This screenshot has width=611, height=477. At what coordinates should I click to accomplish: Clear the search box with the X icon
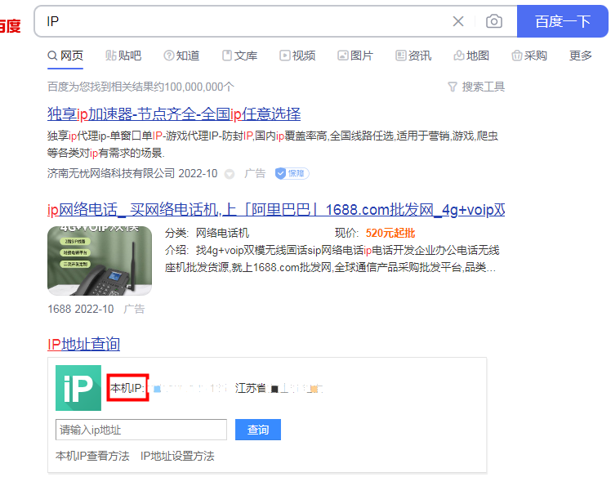tap(458, 21)
